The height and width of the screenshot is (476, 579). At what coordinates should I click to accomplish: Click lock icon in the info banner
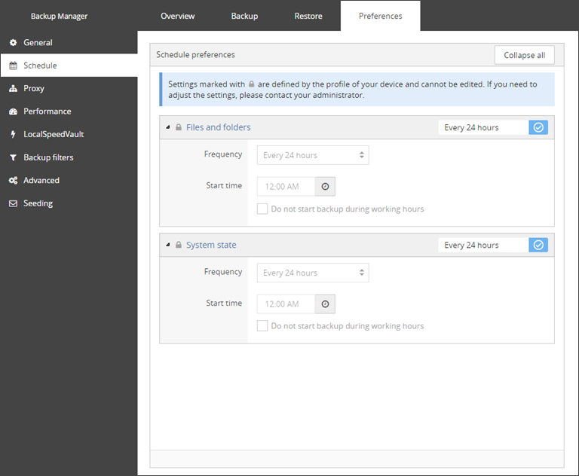(252, 84)
